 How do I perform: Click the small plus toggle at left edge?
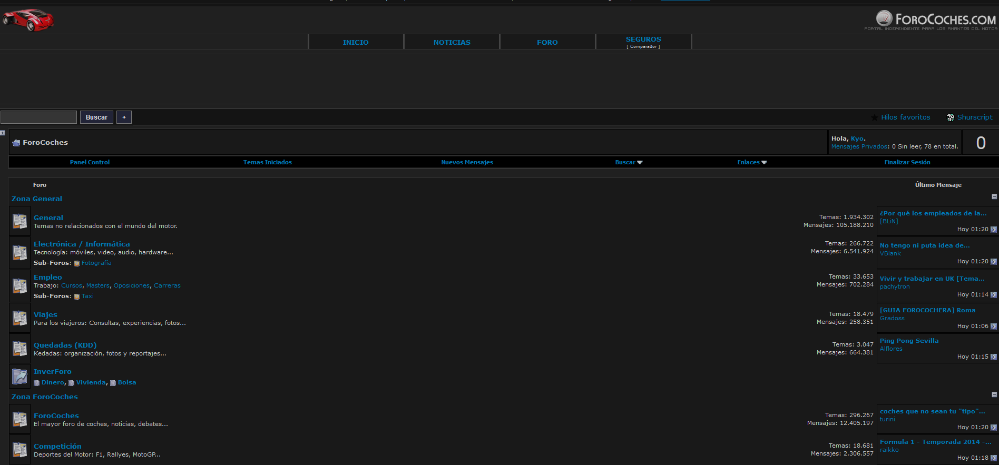point(3,133)
